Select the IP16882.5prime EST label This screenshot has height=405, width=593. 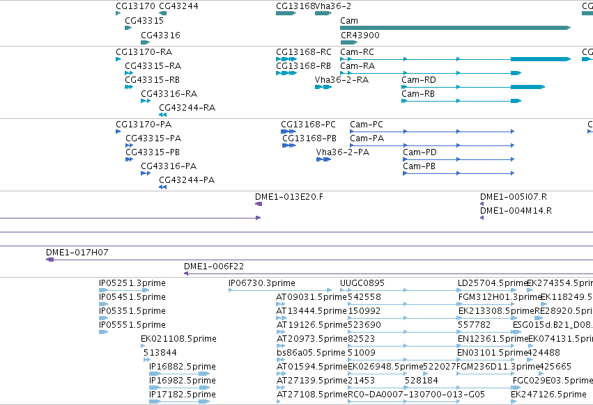click(183, 367)
